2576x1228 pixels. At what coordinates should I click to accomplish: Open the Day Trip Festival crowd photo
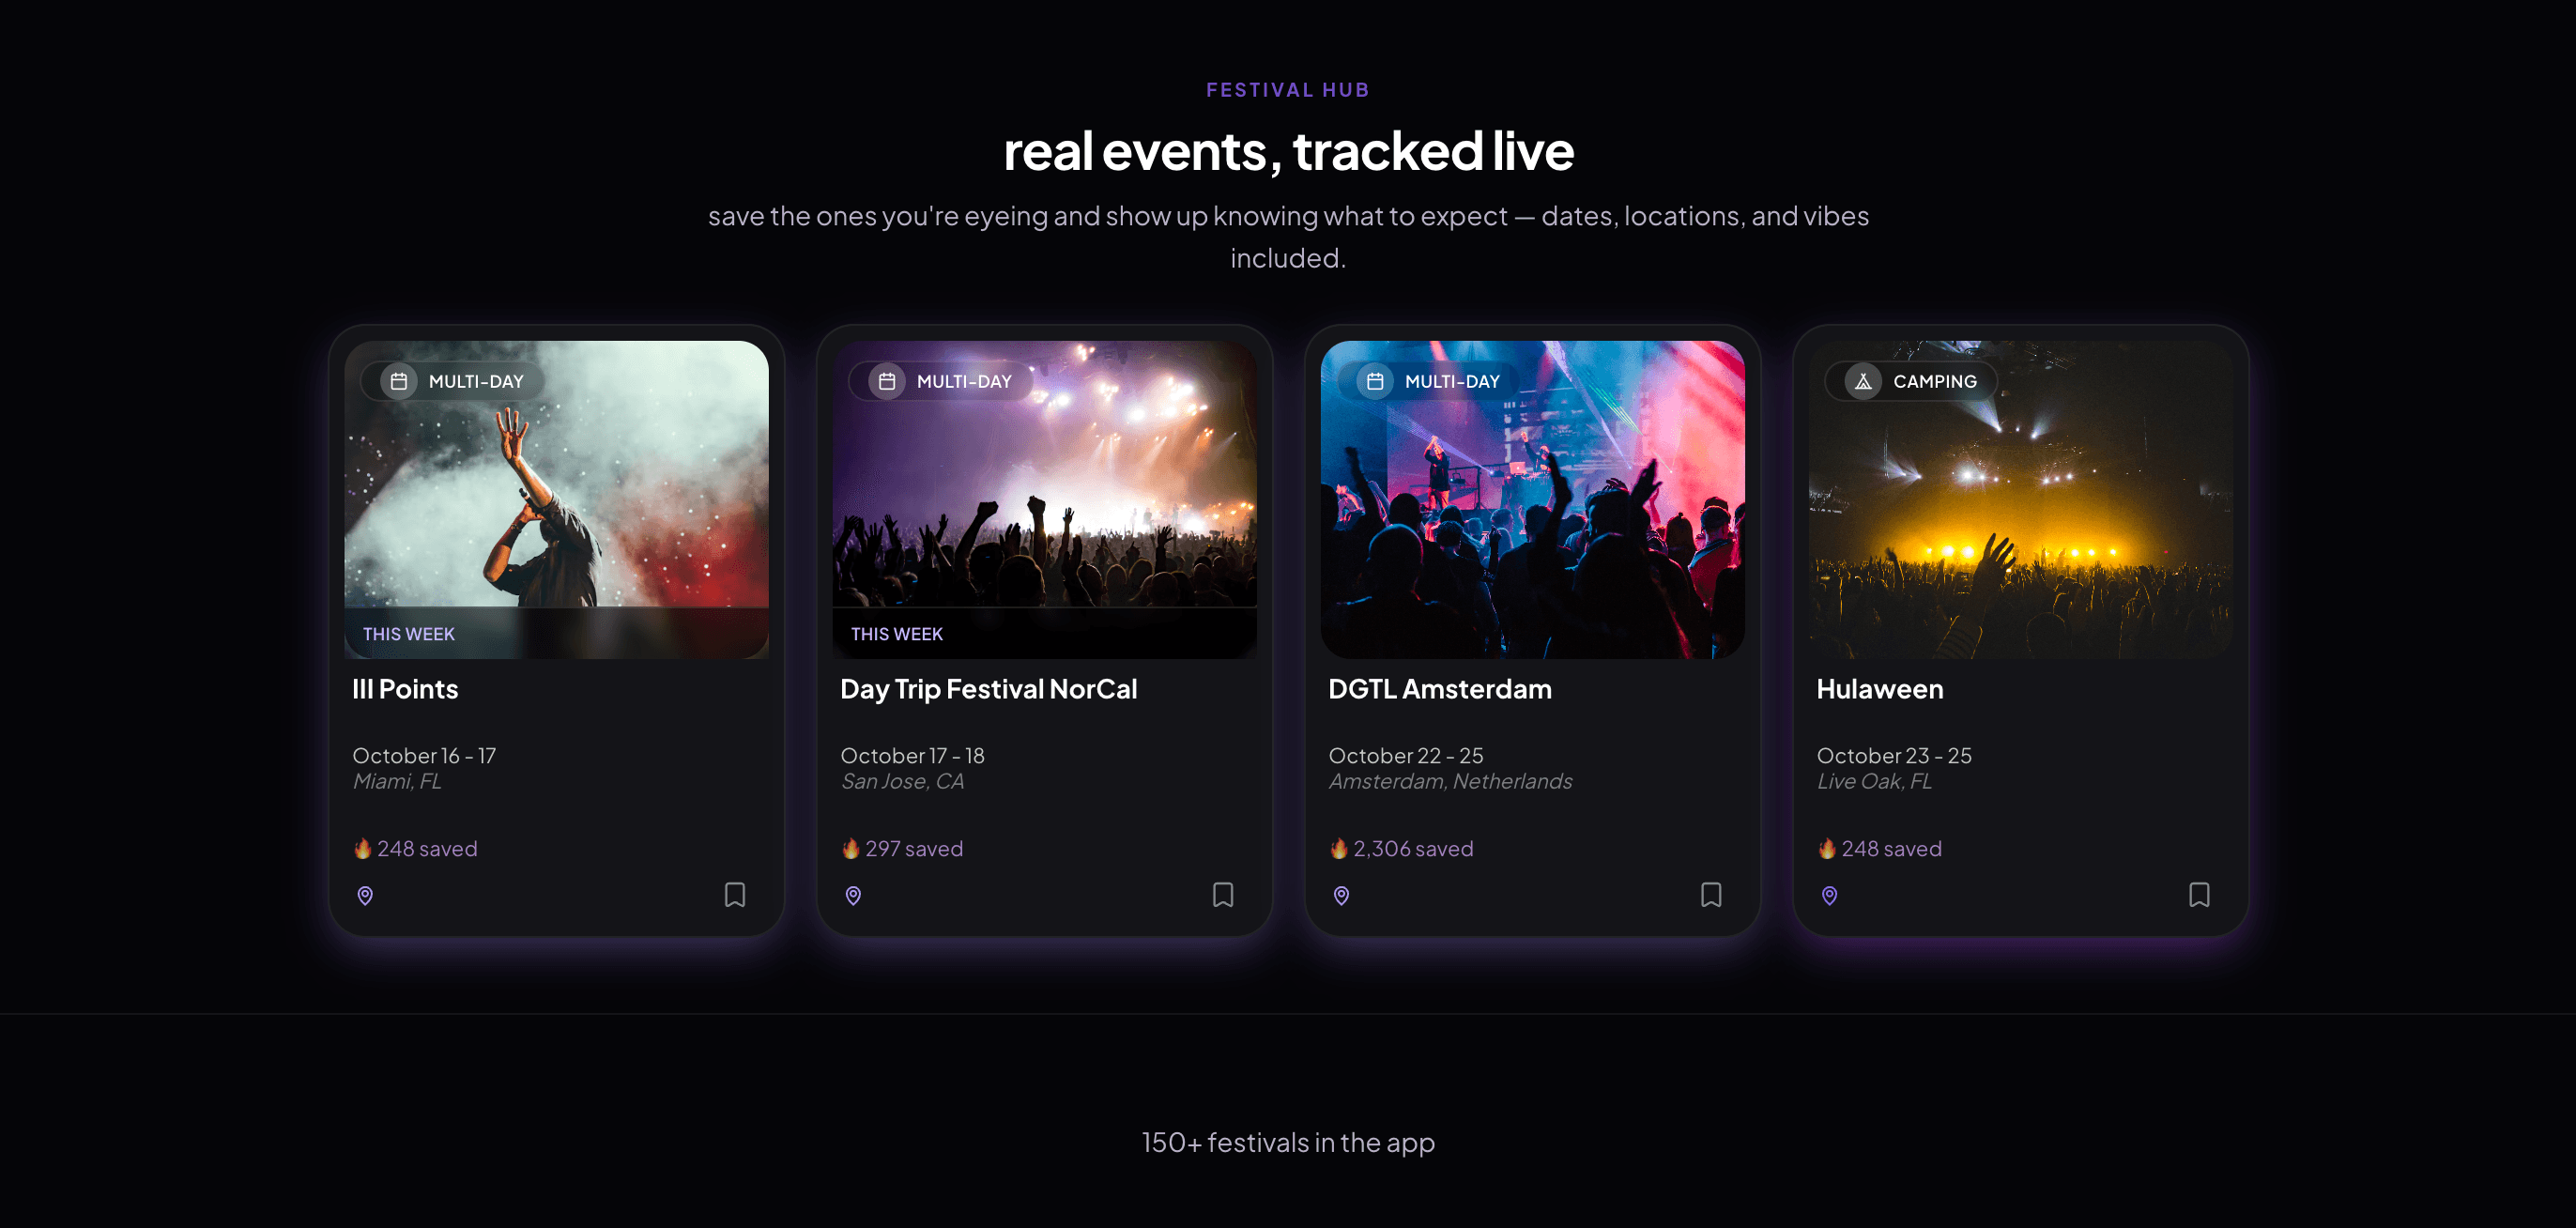pyautogui.click(x=1044, y=499)
